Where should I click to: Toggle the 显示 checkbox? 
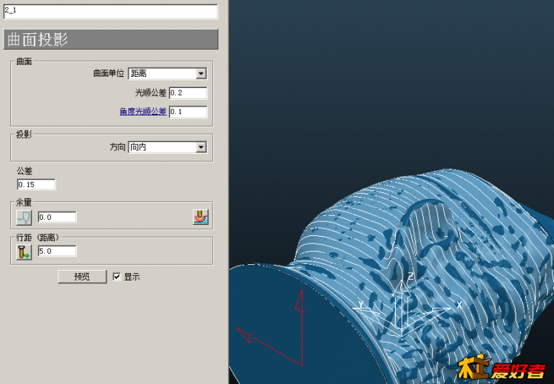click(117, 277)
